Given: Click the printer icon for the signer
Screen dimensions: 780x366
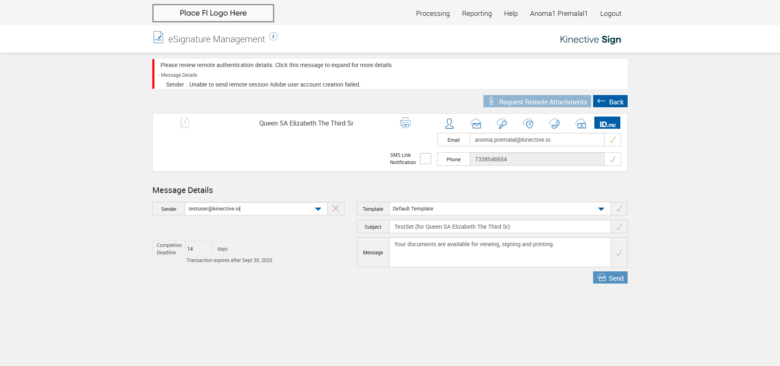Looking at the screenshot, I should [405, 123].
